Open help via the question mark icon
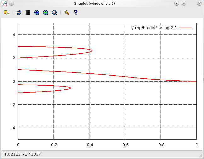Screen dimensions: 204x159 [76, 13]
